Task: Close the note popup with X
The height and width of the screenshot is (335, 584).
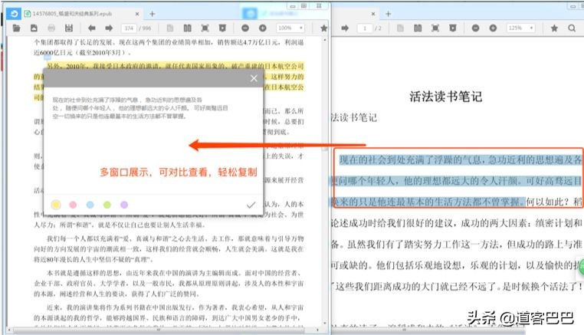Action: [254, 78]
